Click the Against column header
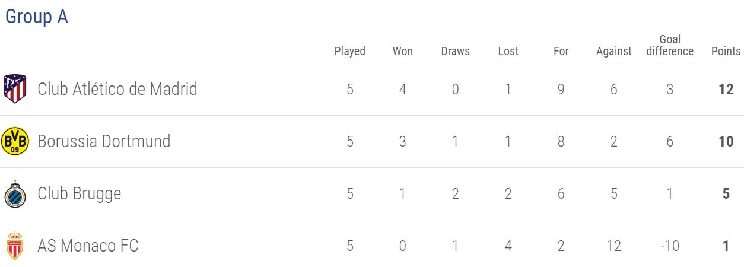744x267 pixels. pyautogui.click(x=614, y=51)
